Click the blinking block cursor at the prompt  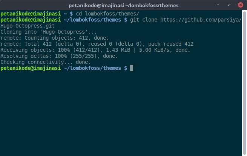[x=132, y=68]
